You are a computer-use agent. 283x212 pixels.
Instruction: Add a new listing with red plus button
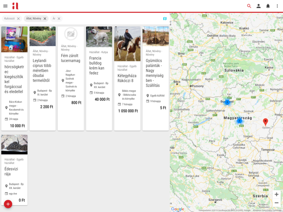tap(8, 204)
